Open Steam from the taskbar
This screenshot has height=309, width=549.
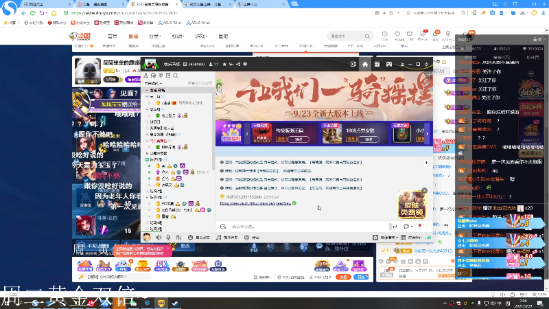click(175, 303)
